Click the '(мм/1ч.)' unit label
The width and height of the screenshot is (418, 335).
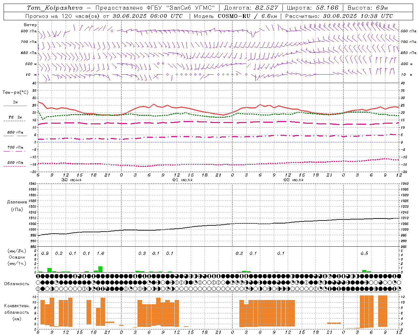pyautogui.click(x=17, y=263)
